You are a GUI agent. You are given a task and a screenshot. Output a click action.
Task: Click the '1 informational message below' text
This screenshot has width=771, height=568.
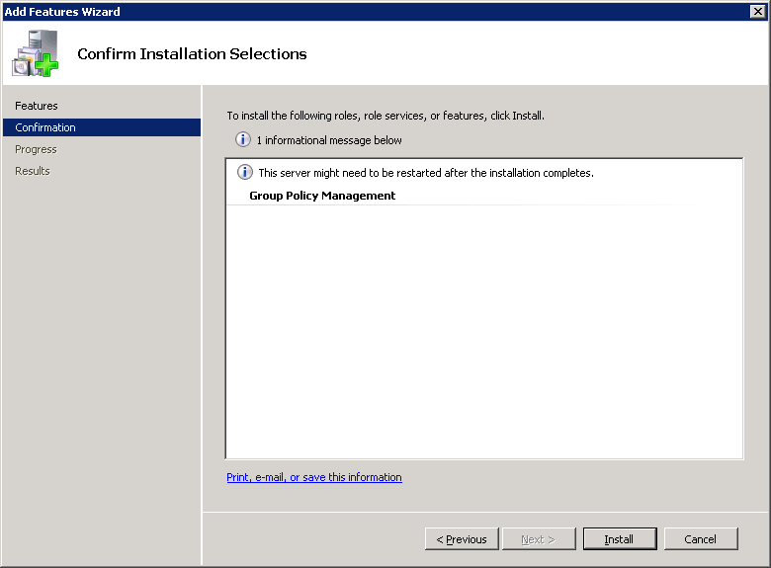point(329,140)
